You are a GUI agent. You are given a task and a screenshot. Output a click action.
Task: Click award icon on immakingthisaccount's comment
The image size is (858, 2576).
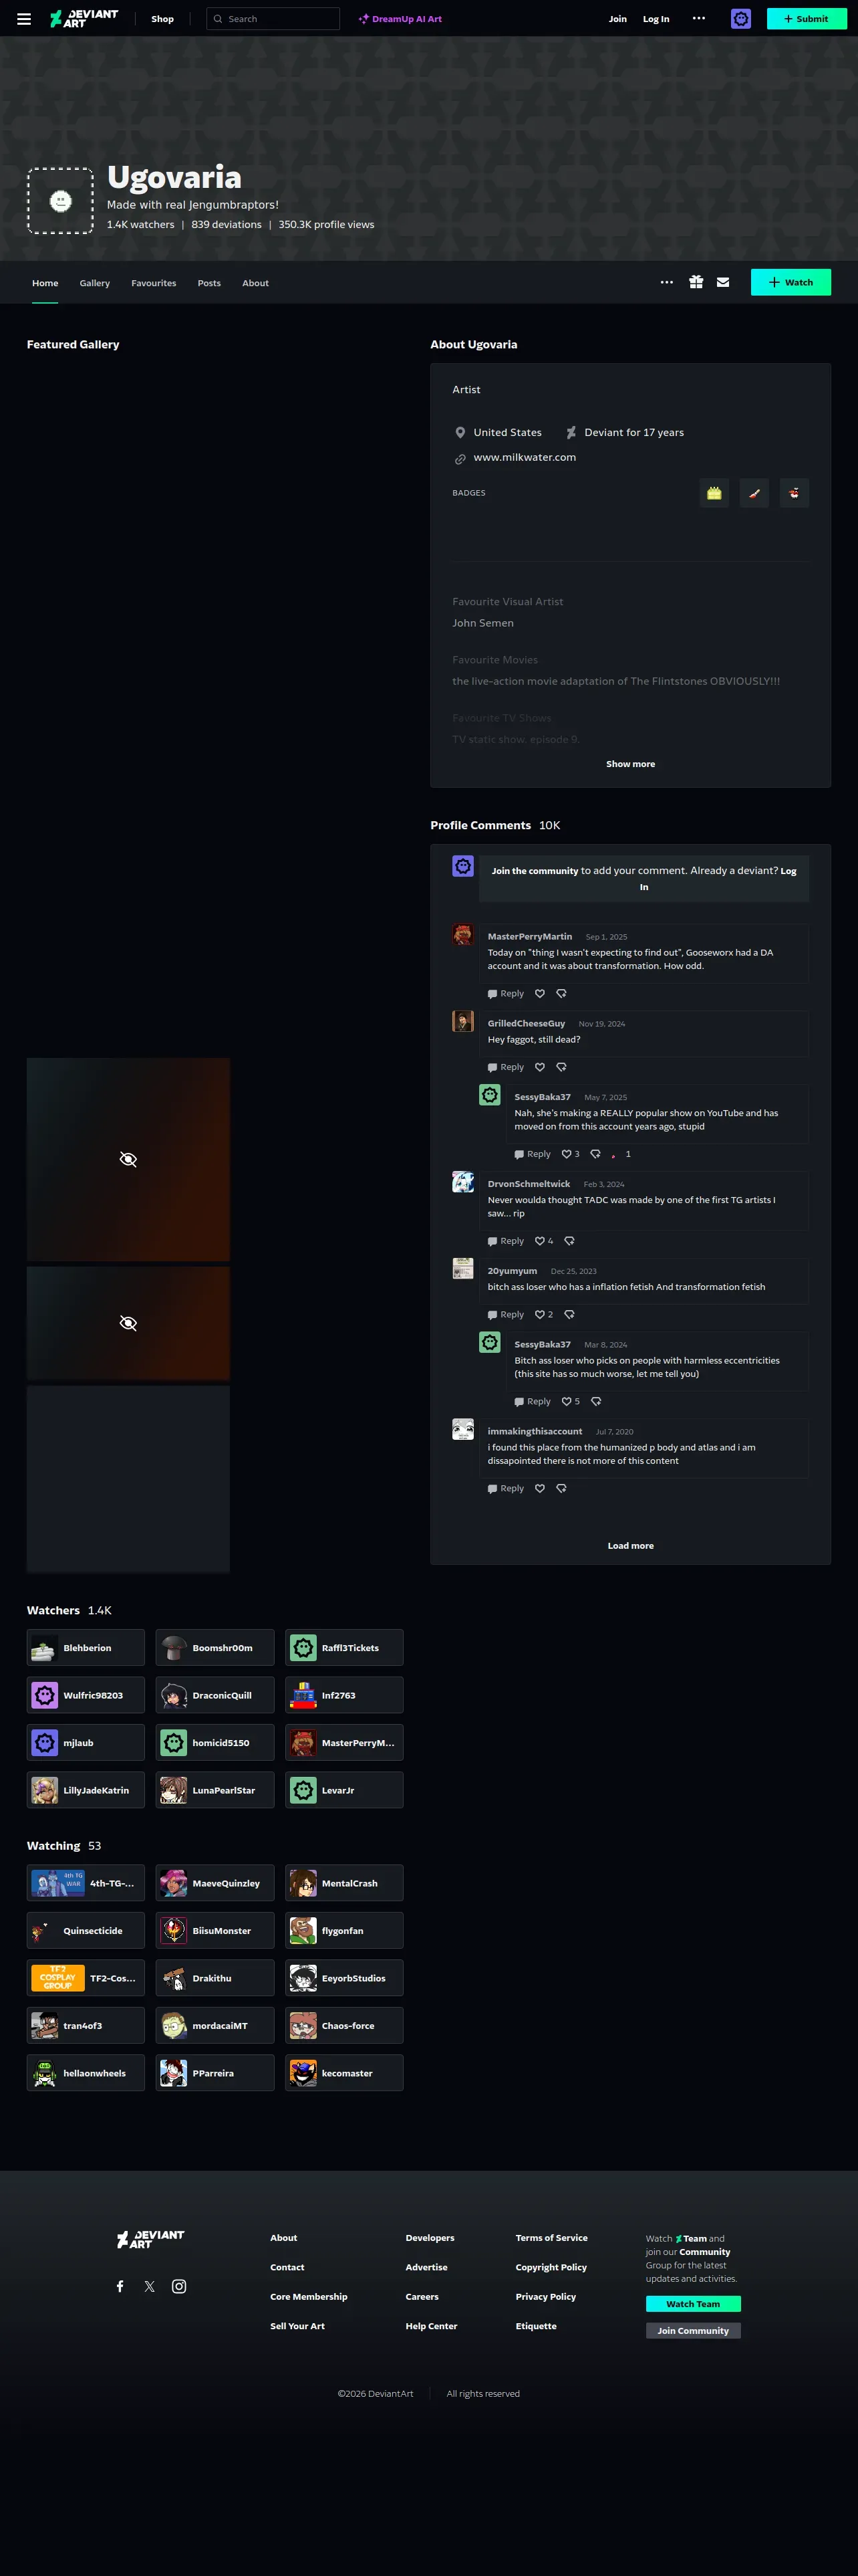pos(561,1489)
